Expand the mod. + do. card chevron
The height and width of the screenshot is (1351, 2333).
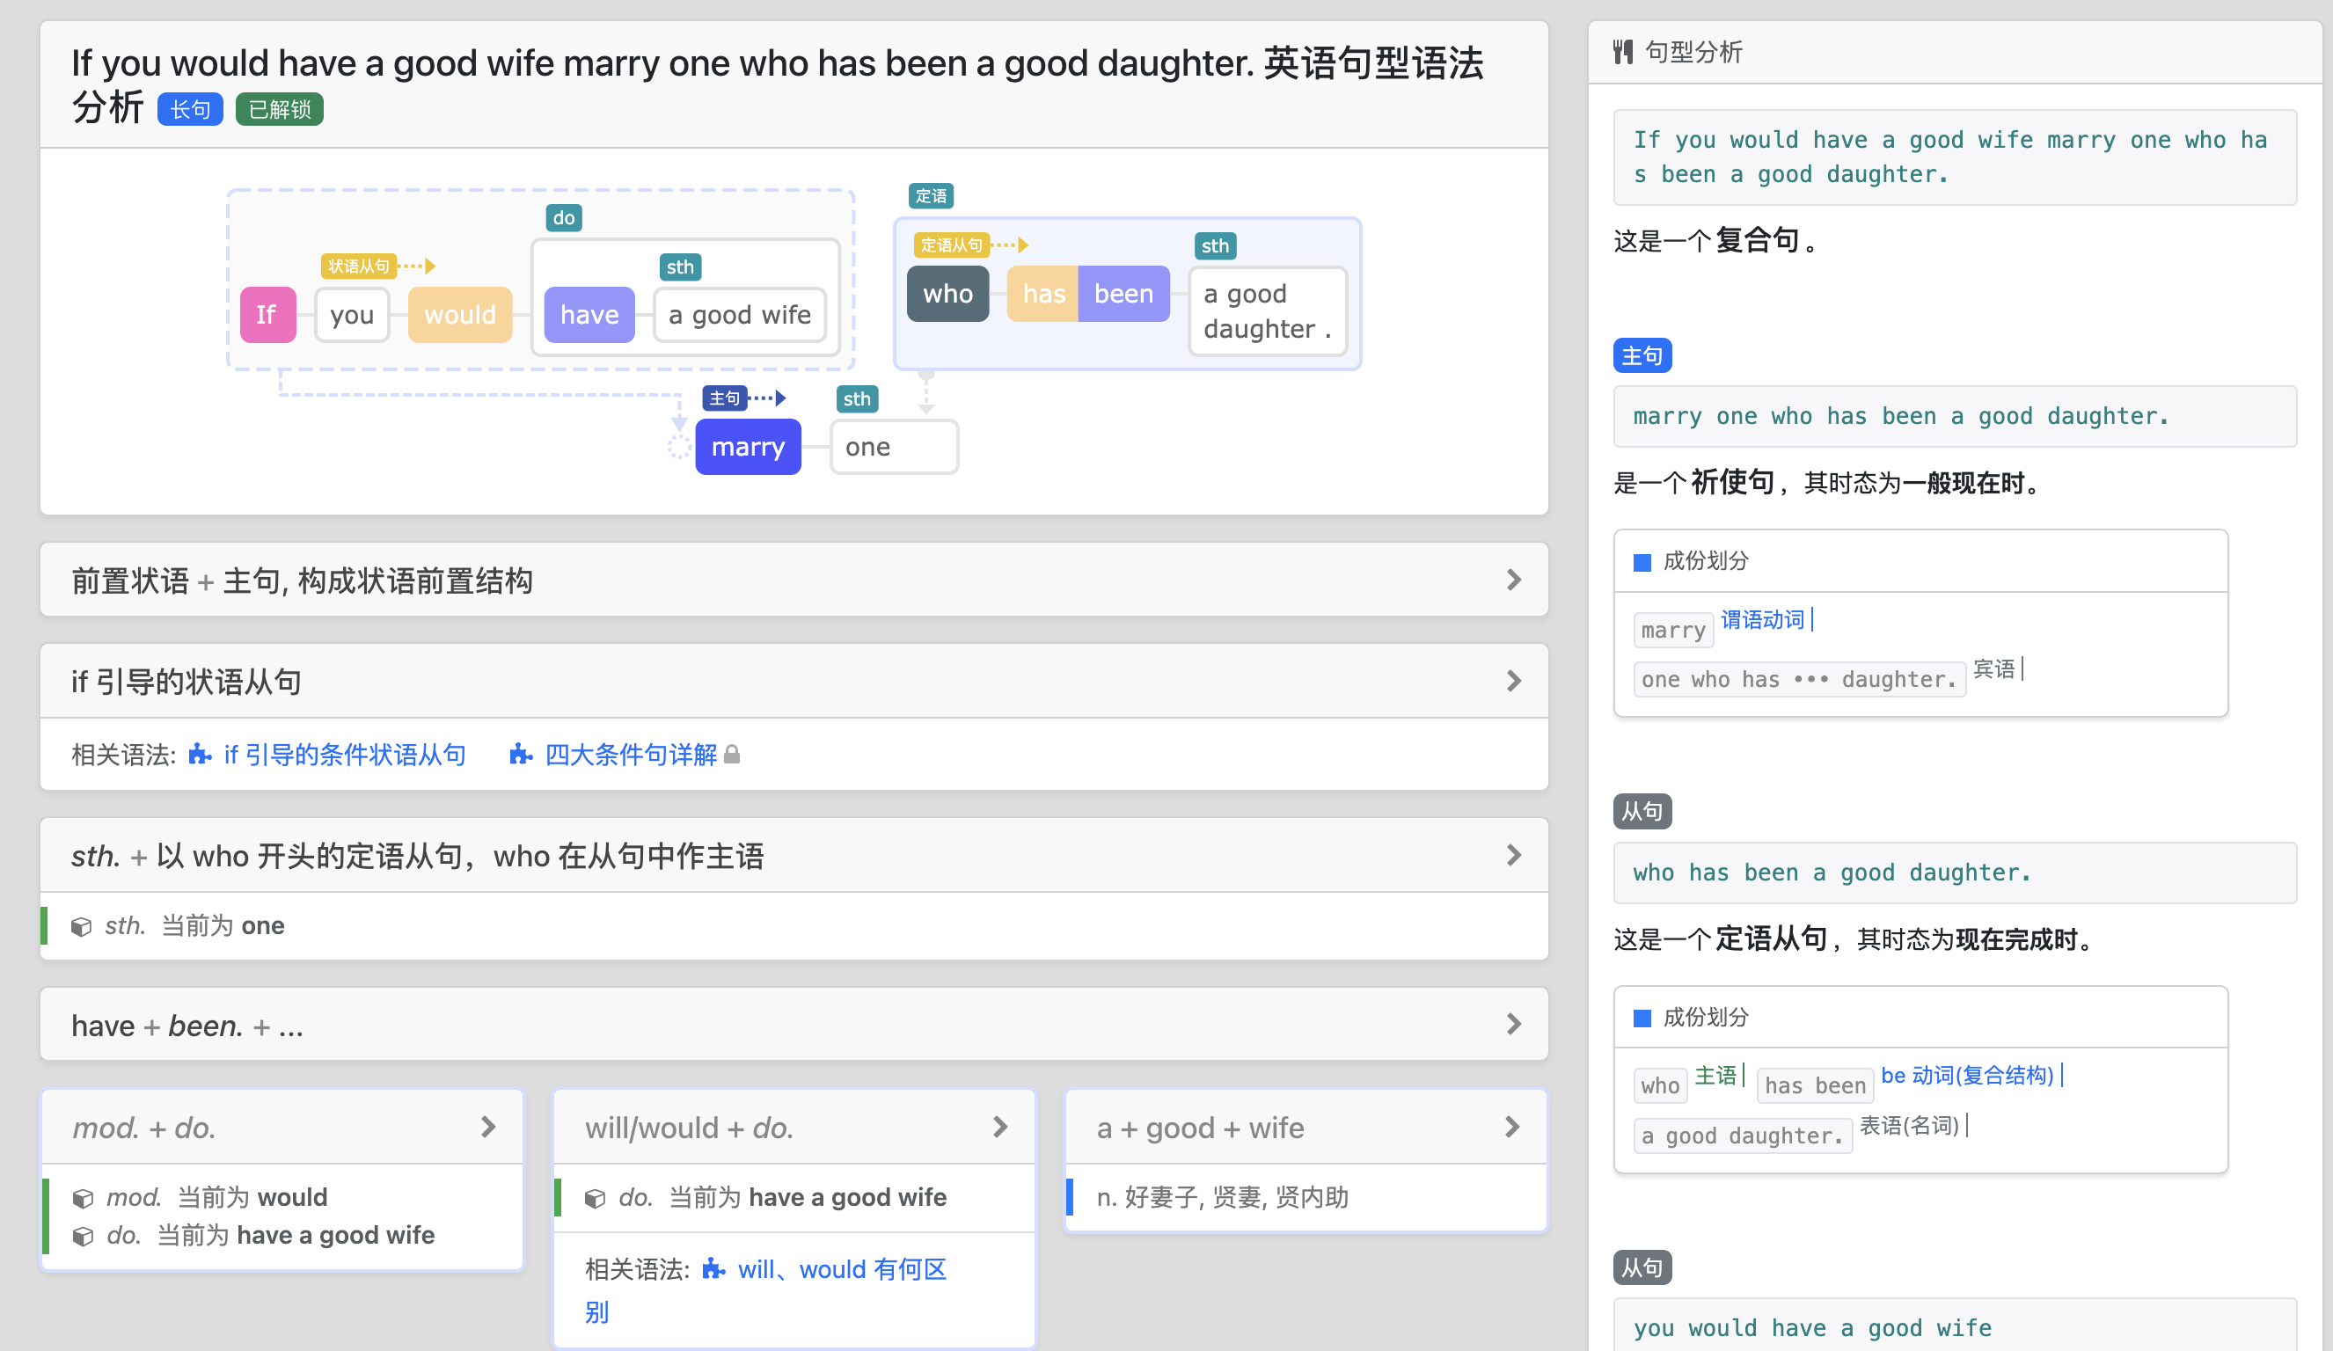click(489, 1127)
